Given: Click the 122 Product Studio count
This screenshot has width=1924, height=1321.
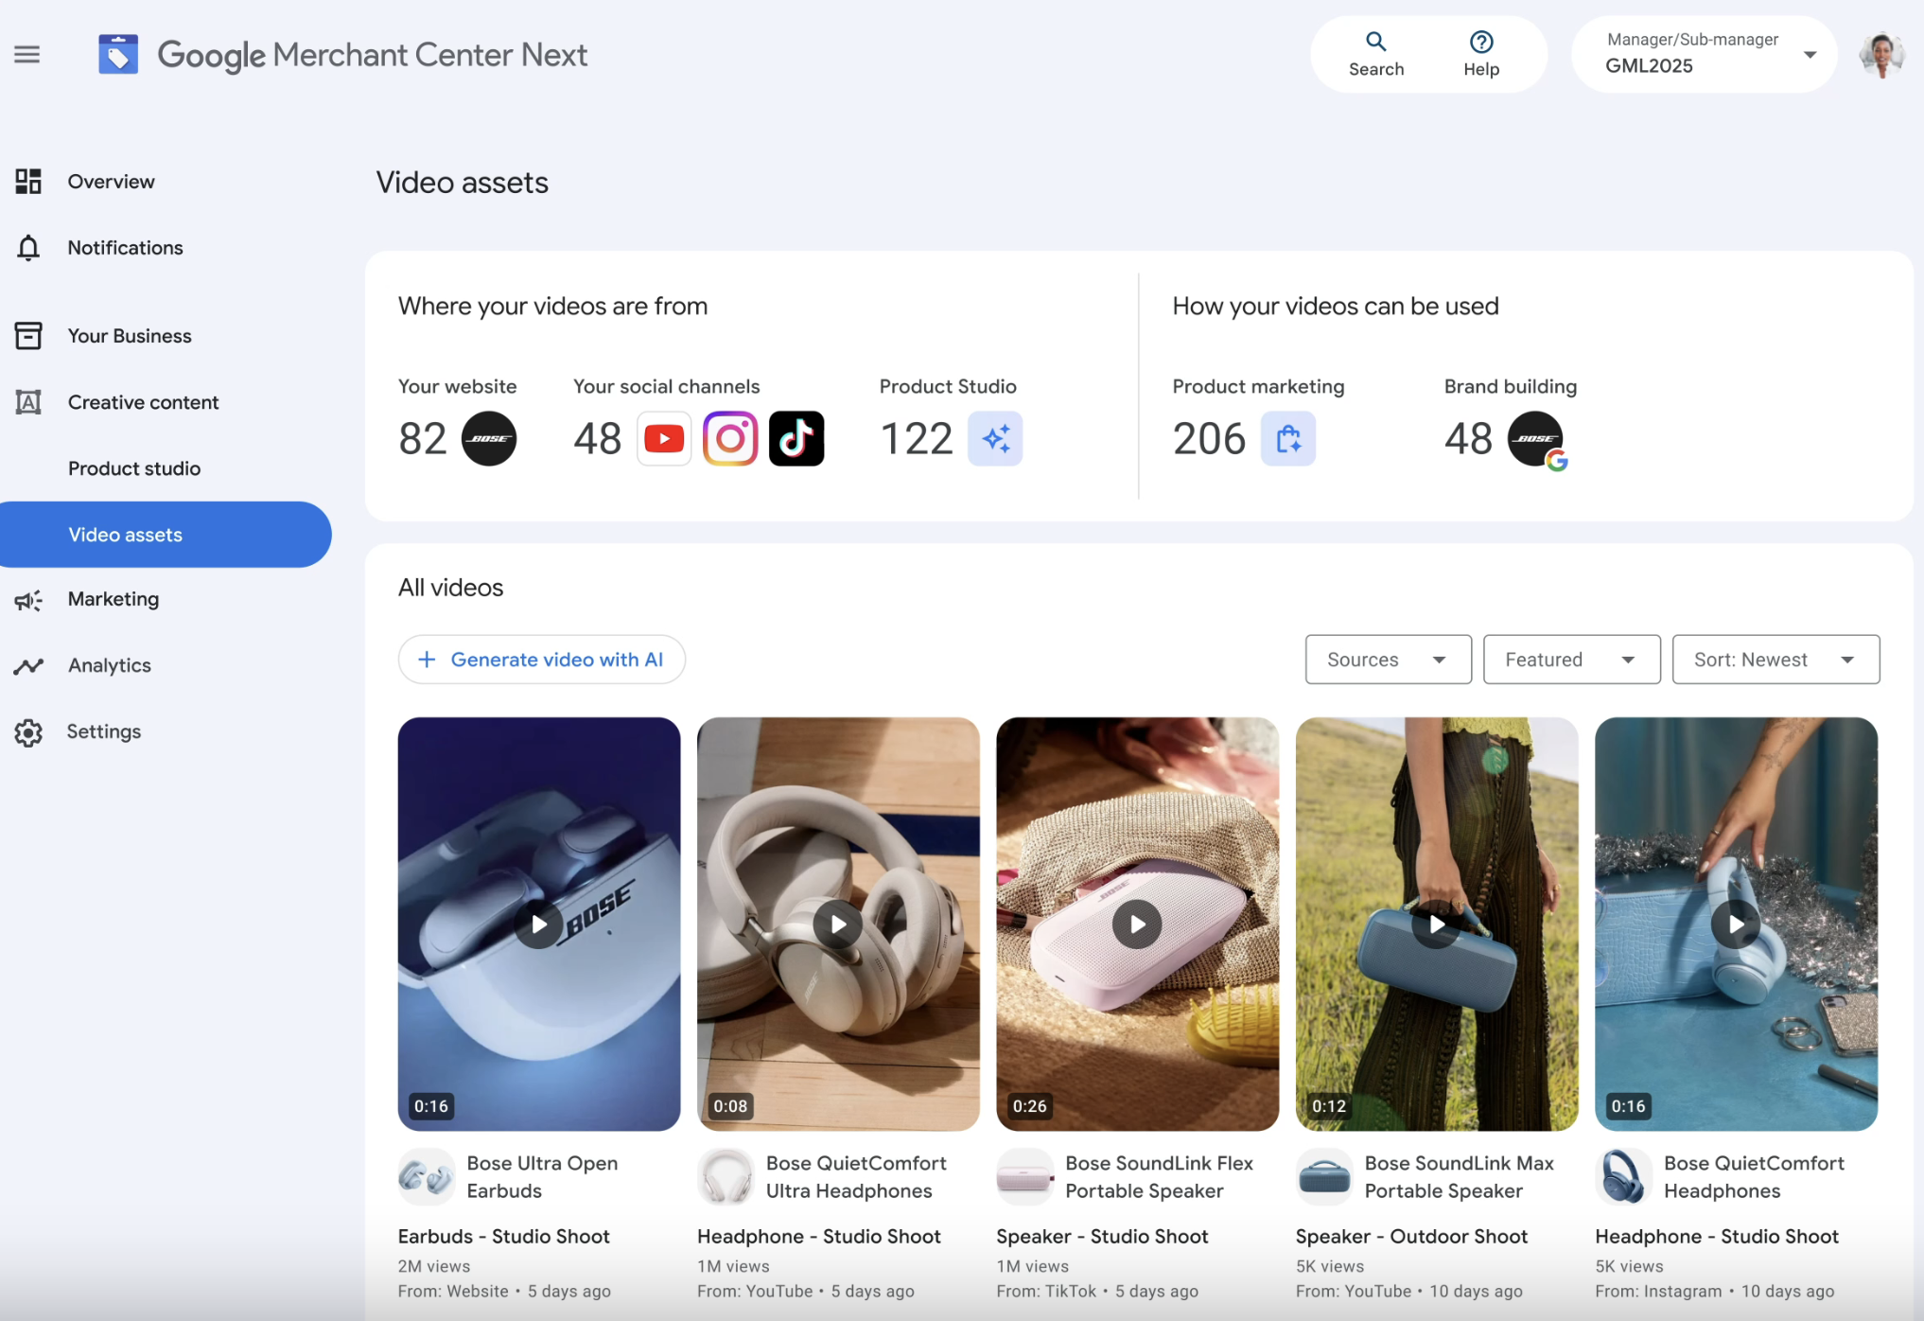Looking at the screenshot, I should click(x=917, y=439).
